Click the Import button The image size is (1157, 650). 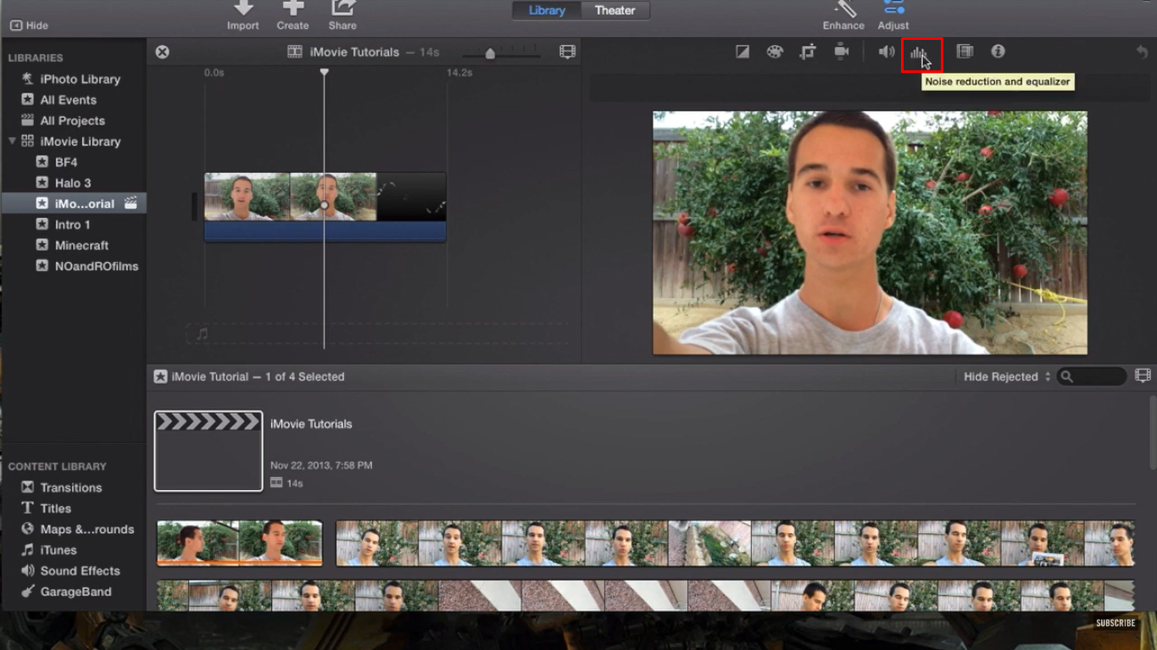click(243, 15)
